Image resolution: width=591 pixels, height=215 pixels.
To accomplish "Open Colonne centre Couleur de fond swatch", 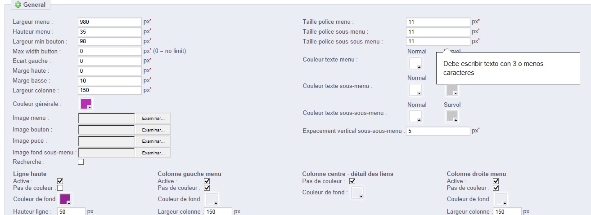I will [x=357, y=193].
